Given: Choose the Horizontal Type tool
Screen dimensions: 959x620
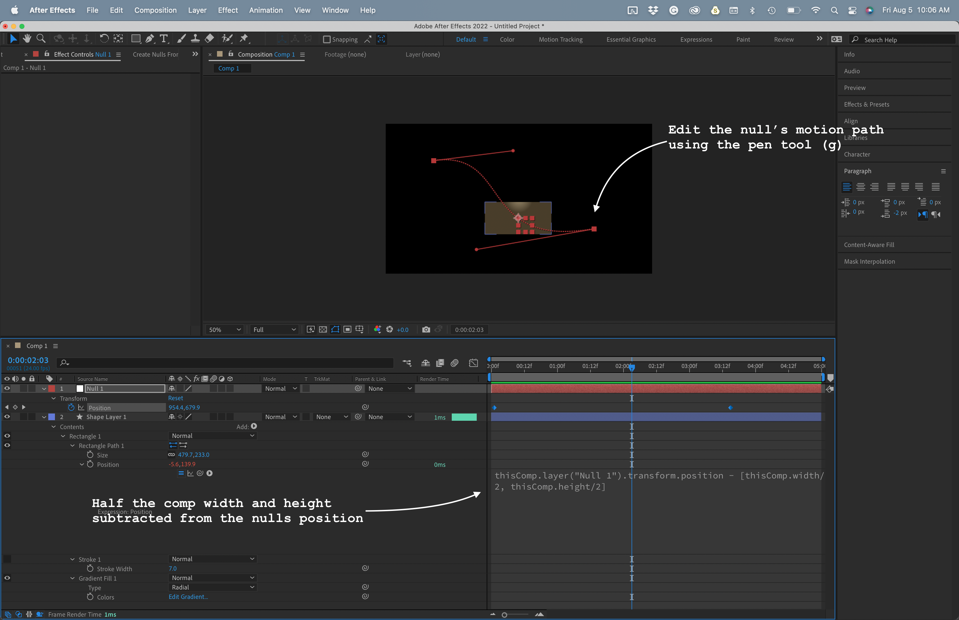Looking at the screenshot, I should pyautogui.click(x=163, y=39).
